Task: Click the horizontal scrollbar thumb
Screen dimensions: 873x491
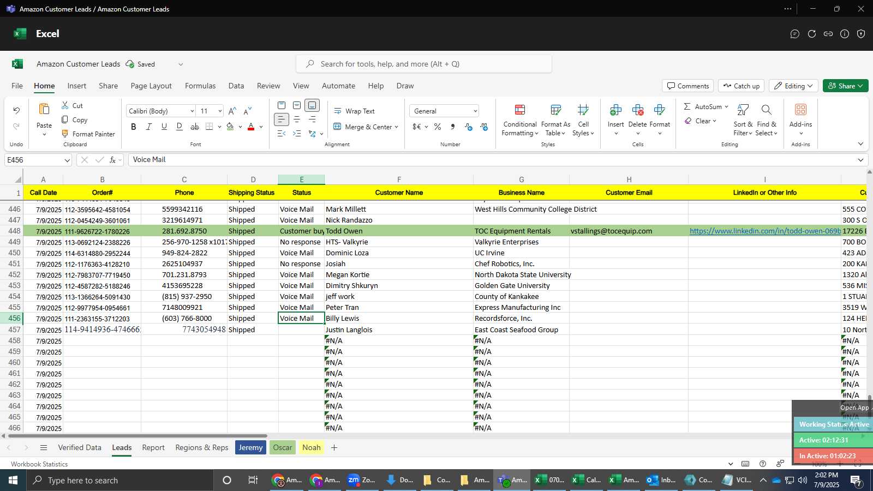Action: coord(137,436)
